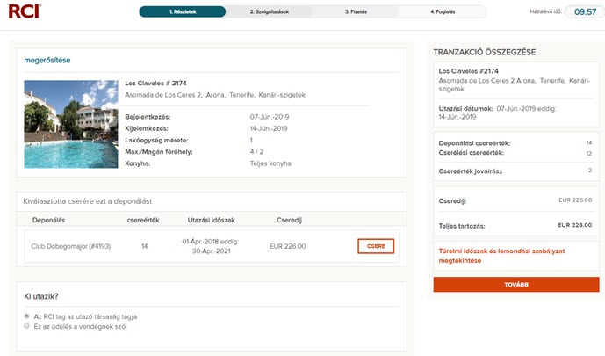Image resolution: width=605 pixels, height=356 pixels.
Task: Click the 'csereérték' column header
Action: 143,220
